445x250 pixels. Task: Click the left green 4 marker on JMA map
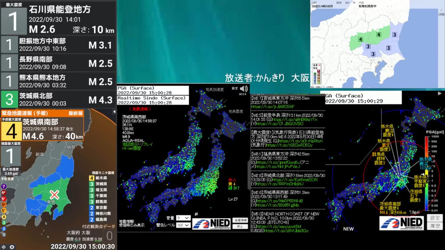pos(361,39)
